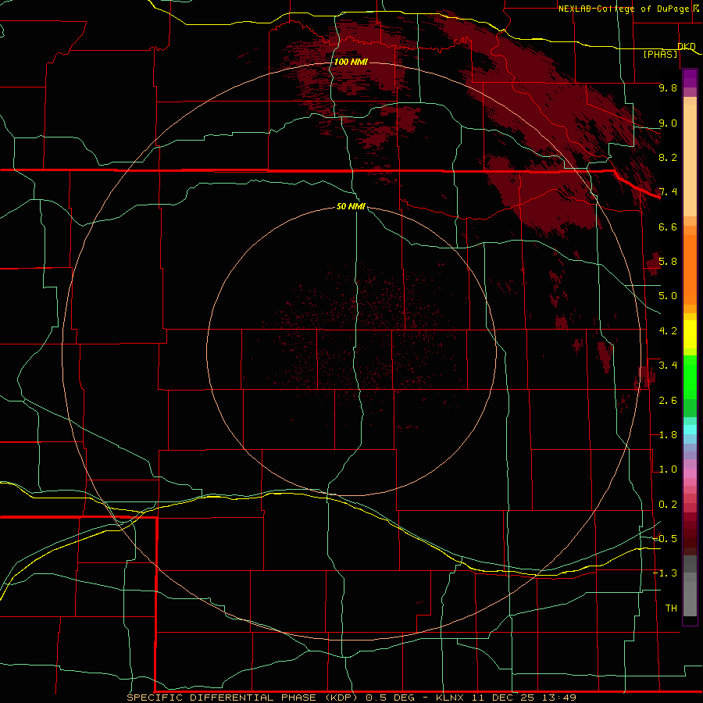Screen dimensions: 703x703
Task: Click the purple top color bar segment
Action: click(x=690, y=78)
